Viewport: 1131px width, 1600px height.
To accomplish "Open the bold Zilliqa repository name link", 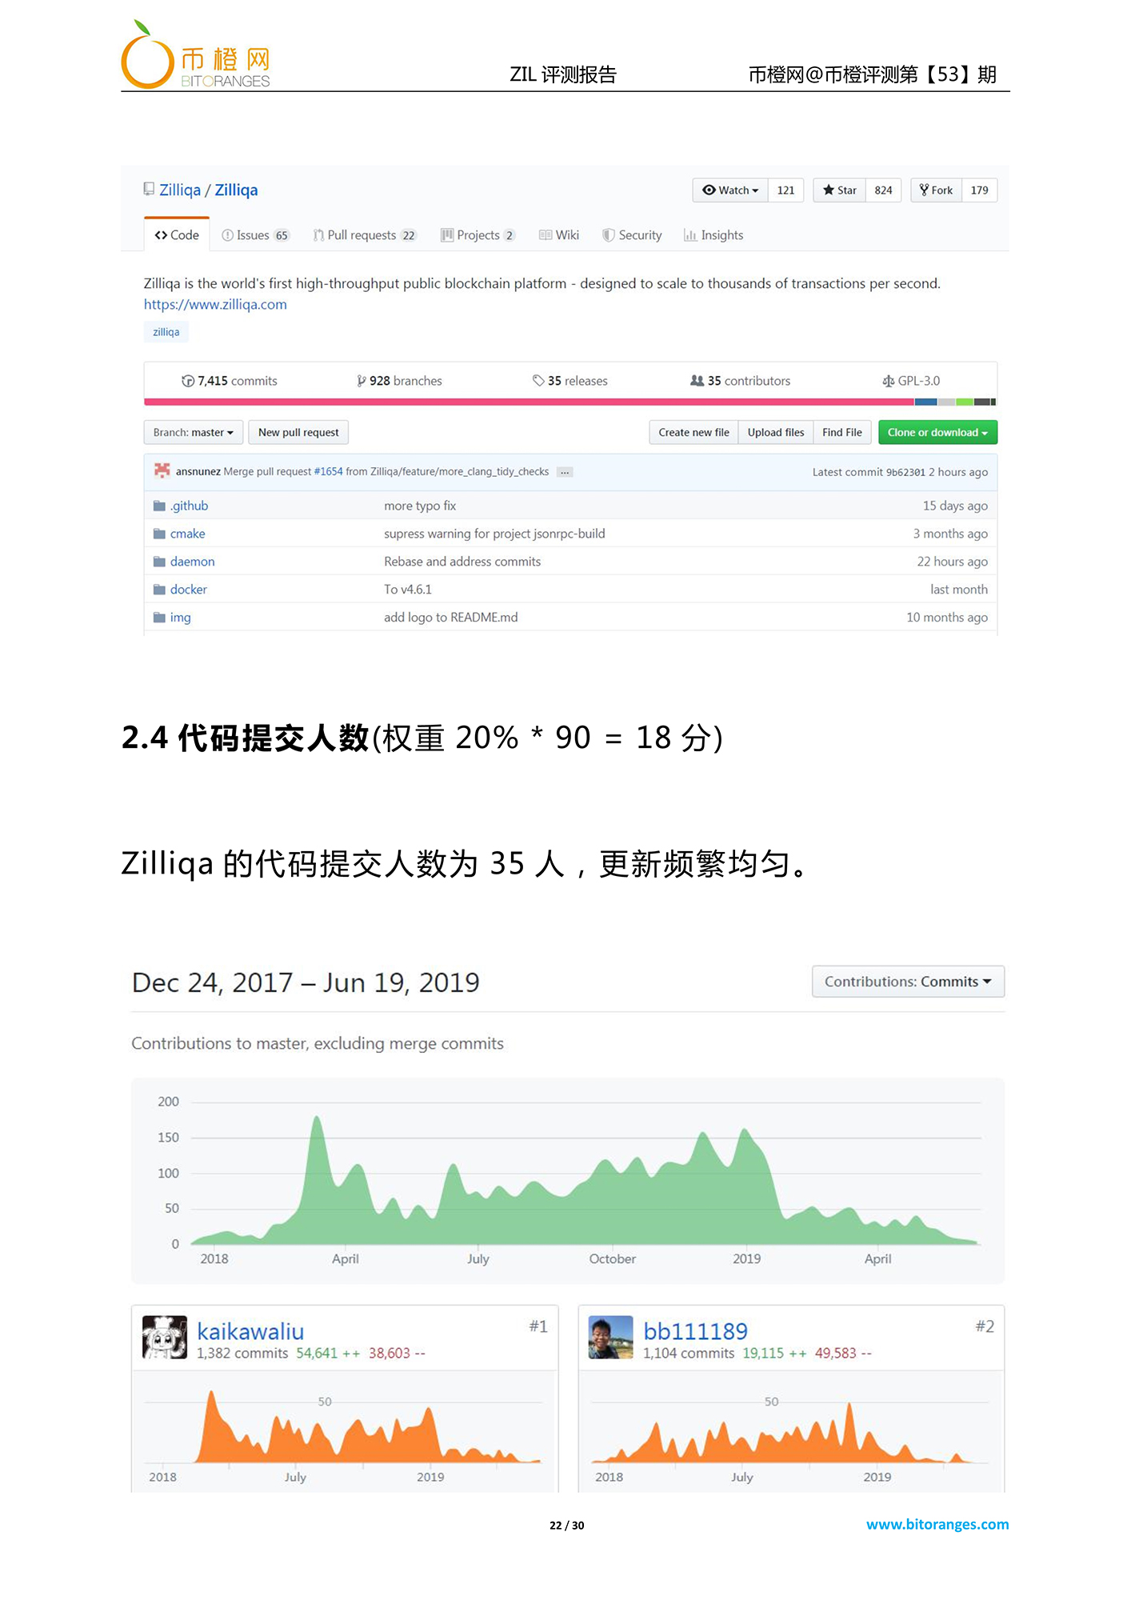I will coord(236,190).
